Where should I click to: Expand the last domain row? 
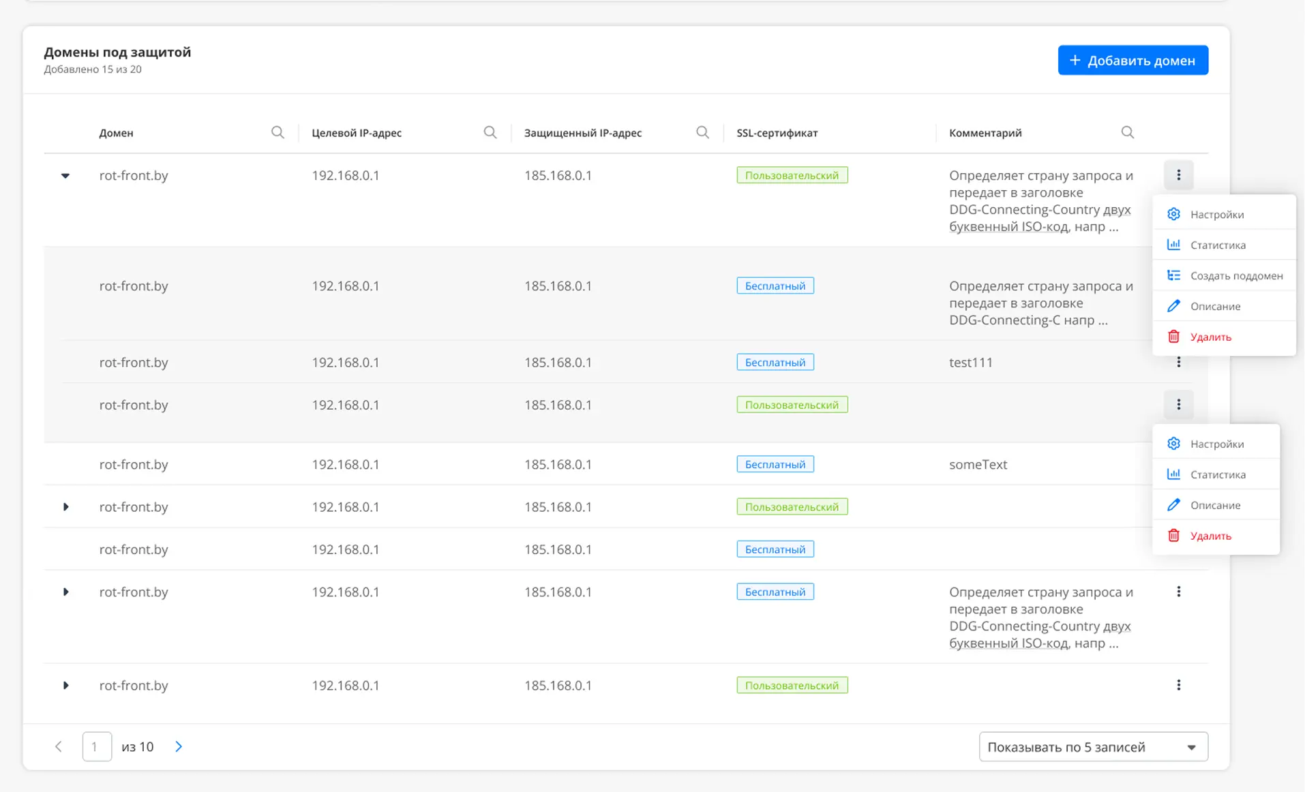click(x=65, y=685)
